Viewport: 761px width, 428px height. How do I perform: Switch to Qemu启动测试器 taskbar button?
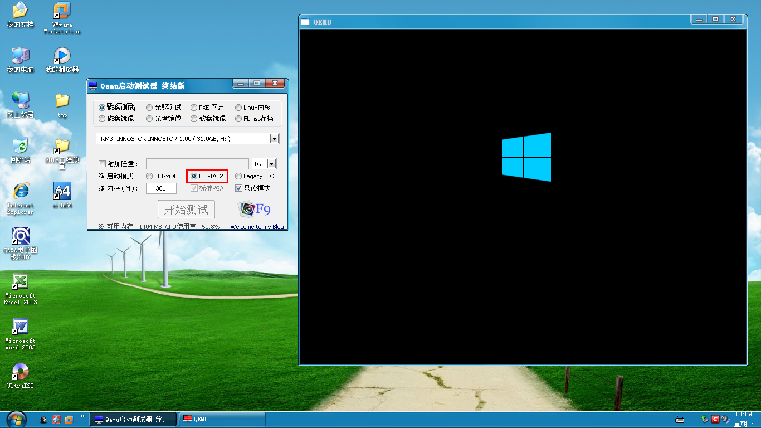click(133, 419)
